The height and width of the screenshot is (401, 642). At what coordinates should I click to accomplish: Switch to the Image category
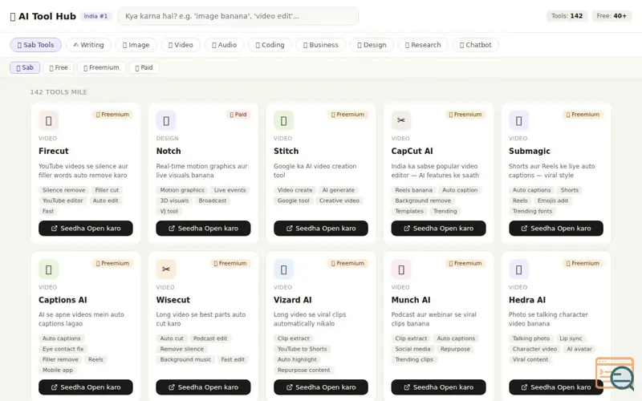pyautogui.click(x=136, y=45)
